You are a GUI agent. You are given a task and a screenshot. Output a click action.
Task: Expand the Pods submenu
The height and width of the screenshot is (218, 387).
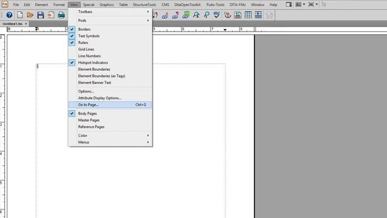click(110, 21)
